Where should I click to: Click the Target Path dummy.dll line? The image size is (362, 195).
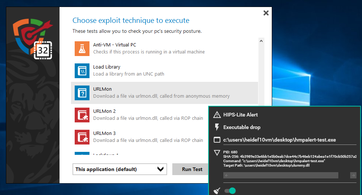click(x=267, y=165)
